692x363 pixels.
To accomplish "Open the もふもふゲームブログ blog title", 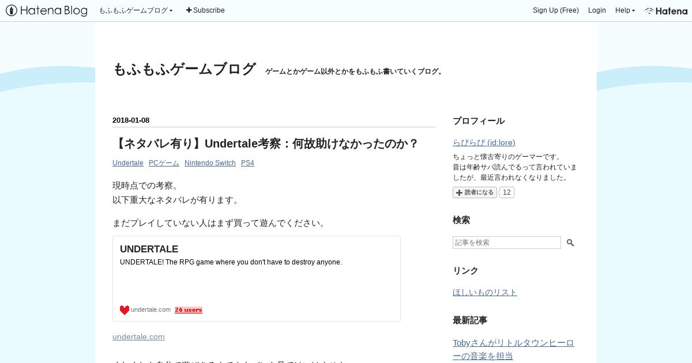I will (x=185, y=69).
